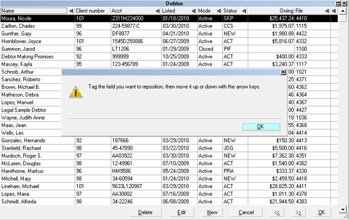The image size is (349, 220).
Task: Click file number 4383
Action: [x=301, y=201]
